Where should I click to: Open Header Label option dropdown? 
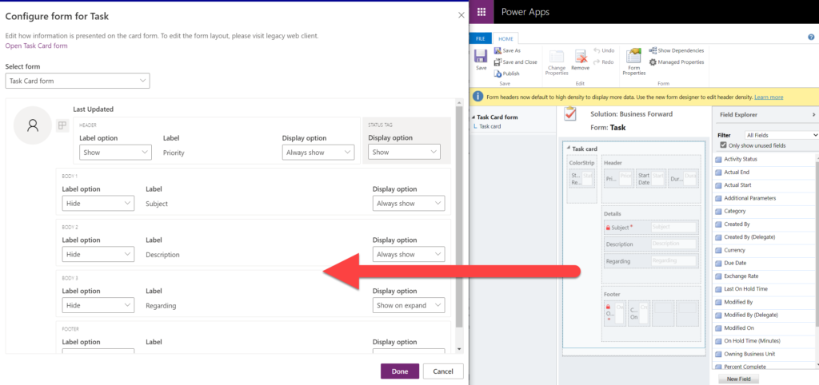click(x=115, y=153)
